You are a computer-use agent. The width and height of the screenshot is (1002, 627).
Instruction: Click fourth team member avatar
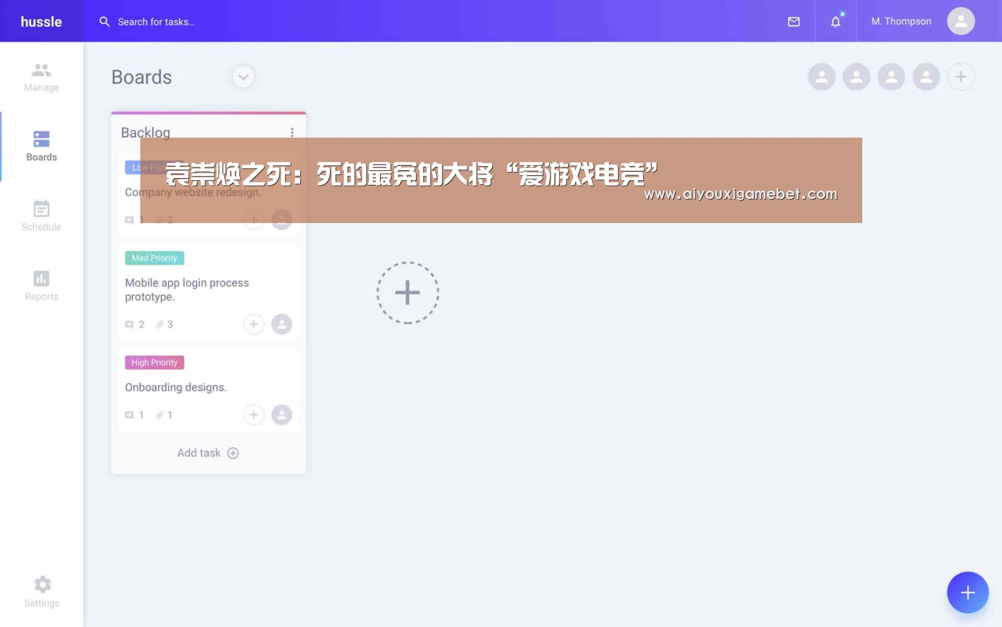pos(926,77)
